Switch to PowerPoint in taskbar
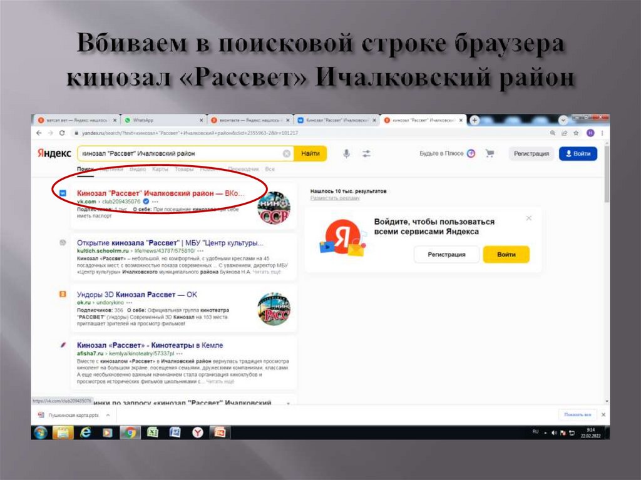The width and height of the screenshot is (641, 480). coord(220,432)
